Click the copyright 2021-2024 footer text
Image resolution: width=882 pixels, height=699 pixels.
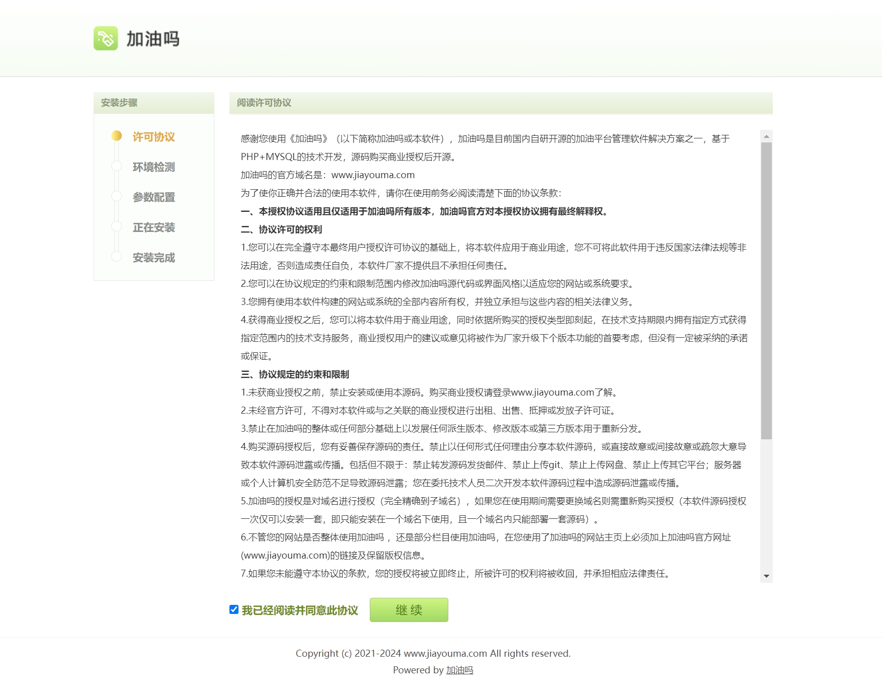pyautogui.click(x=433, y=653)
